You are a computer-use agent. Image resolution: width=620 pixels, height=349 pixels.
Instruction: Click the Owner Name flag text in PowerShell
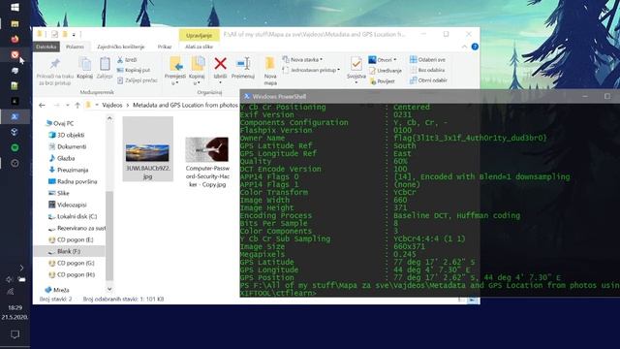(470, 138)
